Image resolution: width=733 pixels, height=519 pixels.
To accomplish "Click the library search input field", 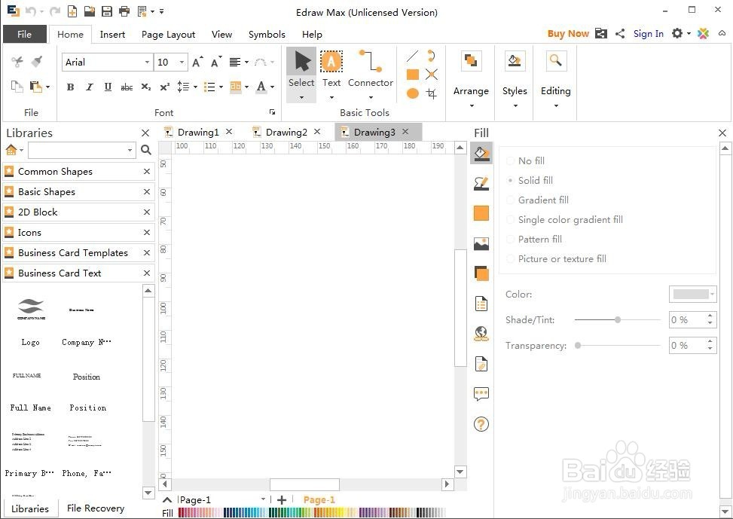I will pyautogui.click(x=82, y=150).
